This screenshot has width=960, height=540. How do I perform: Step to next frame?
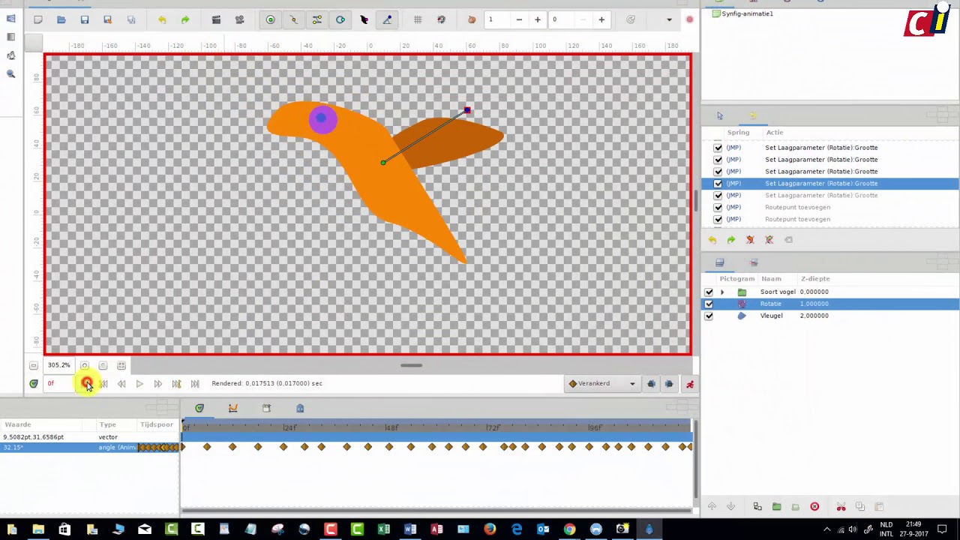158,383
